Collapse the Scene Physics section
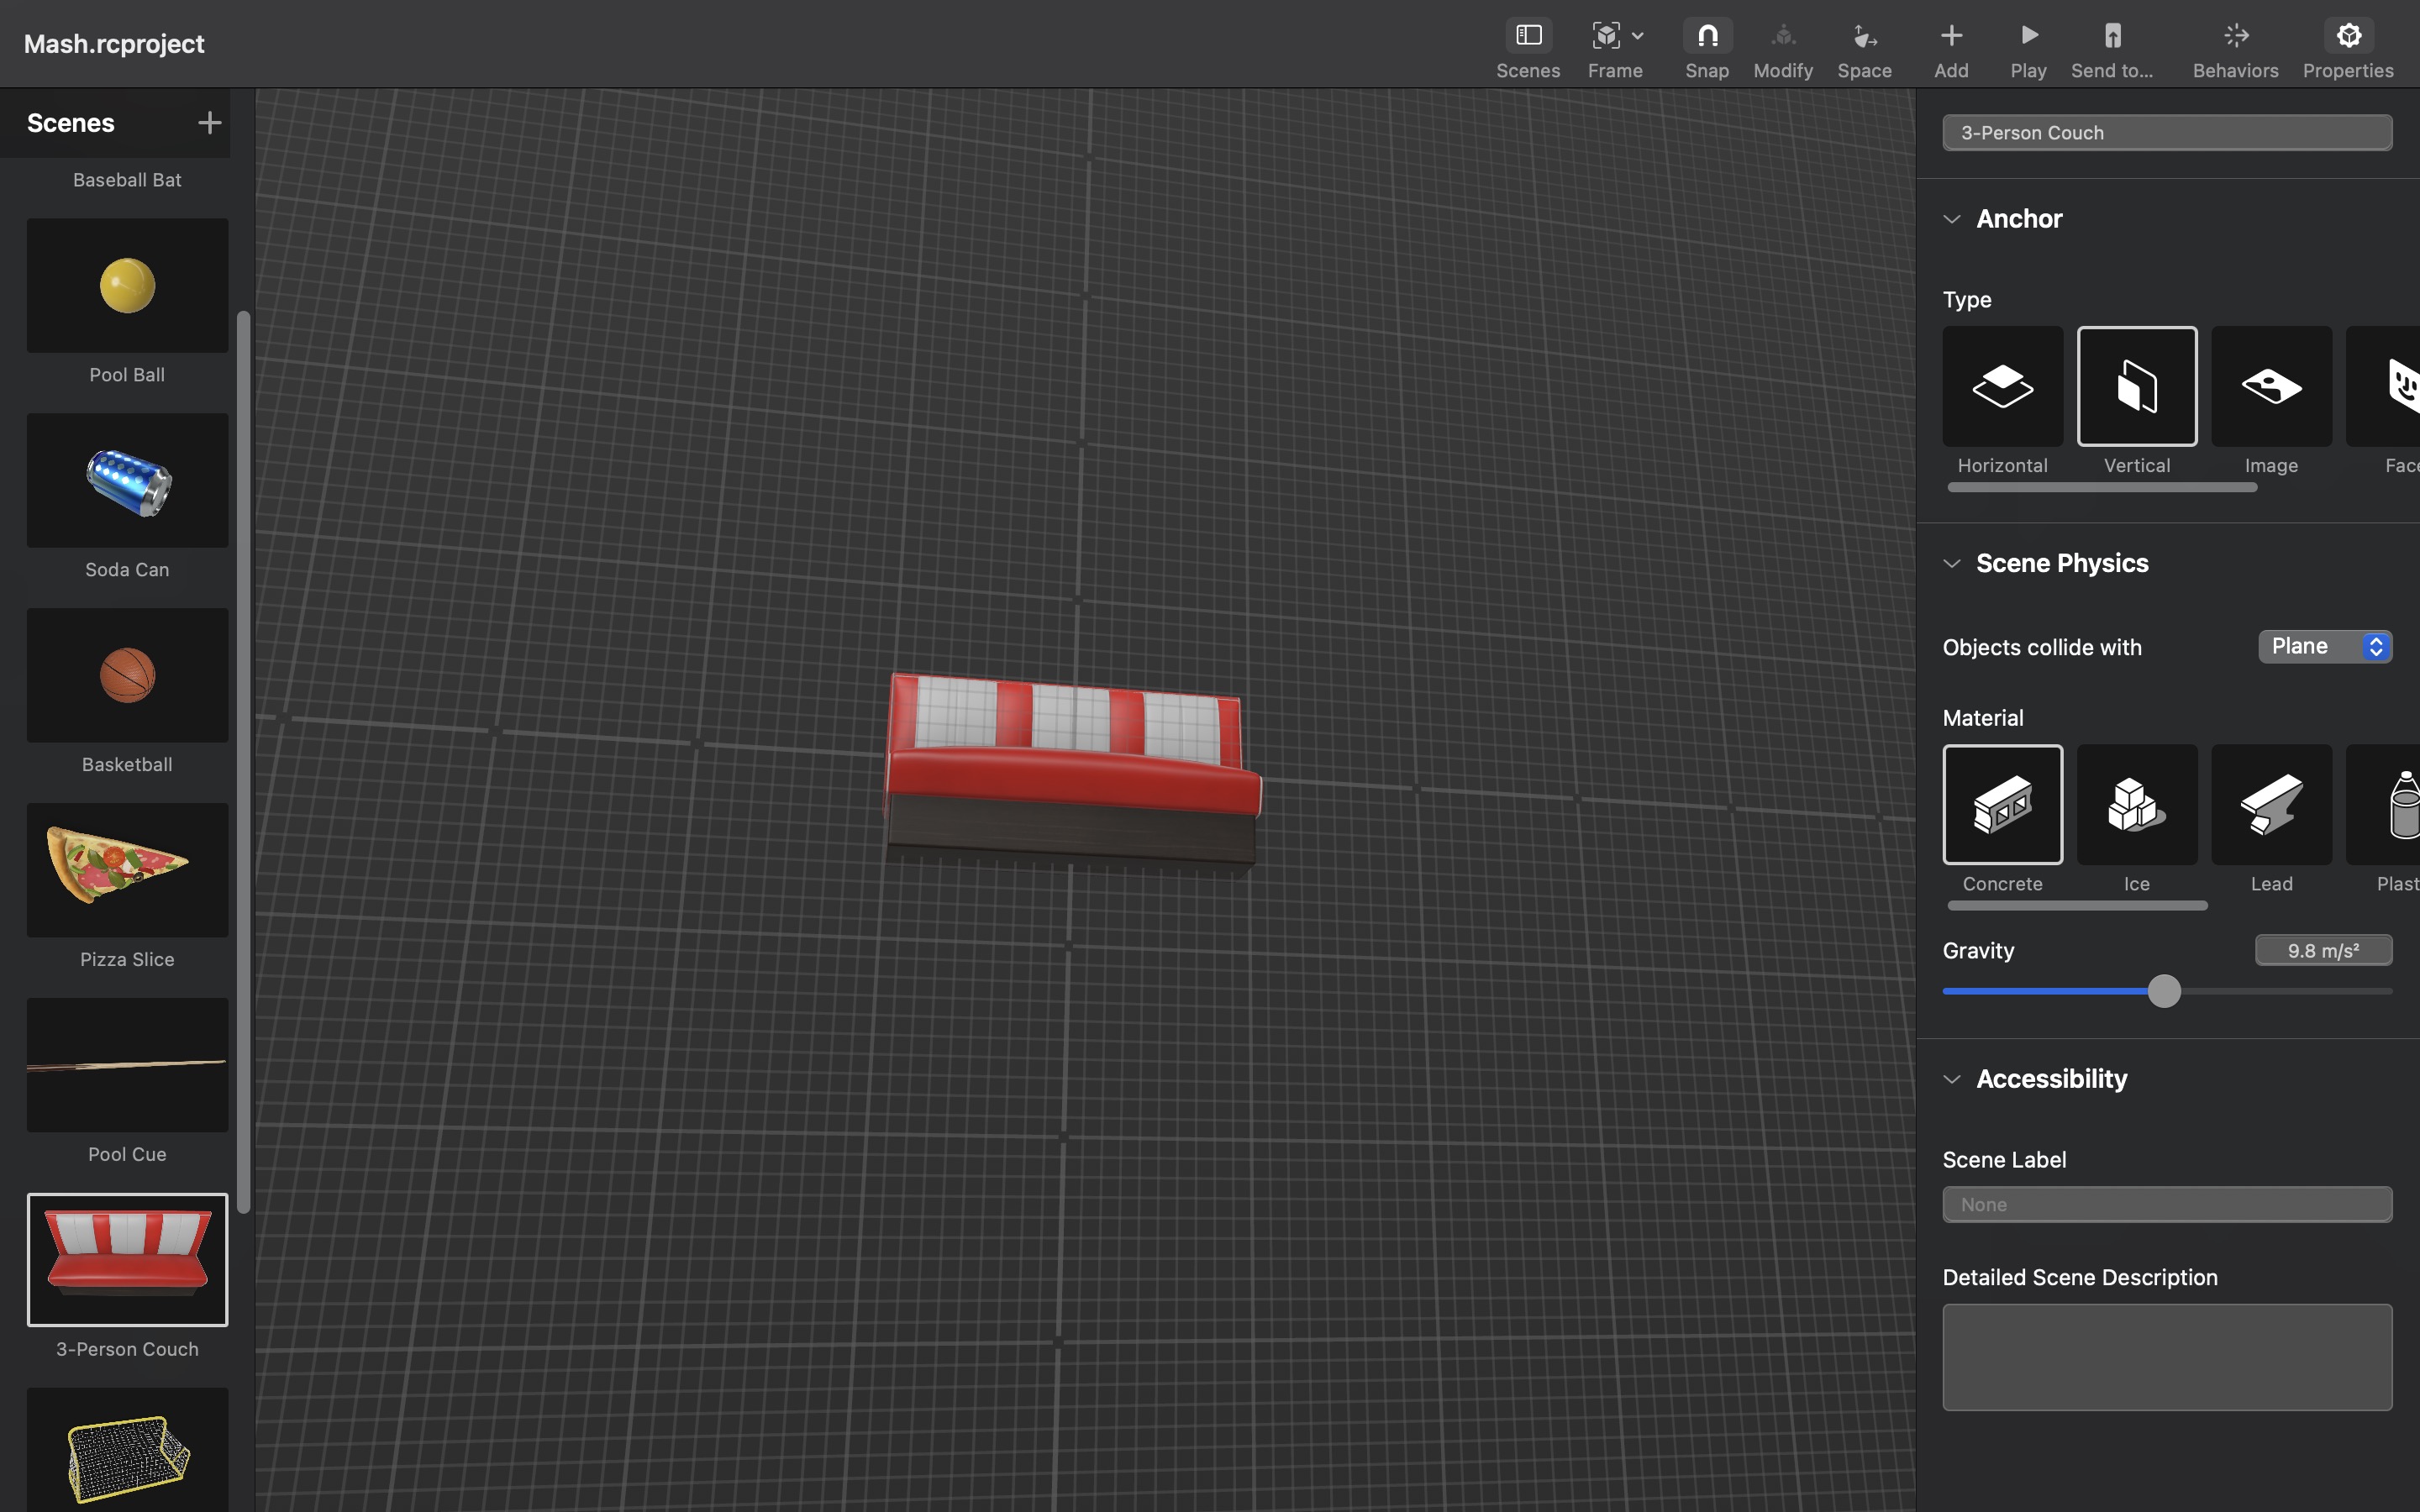This screenshot has height=1512, width=2420. [x=1951, y=564]
